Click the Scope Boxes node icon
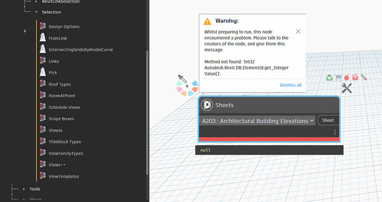 [43, 118]
